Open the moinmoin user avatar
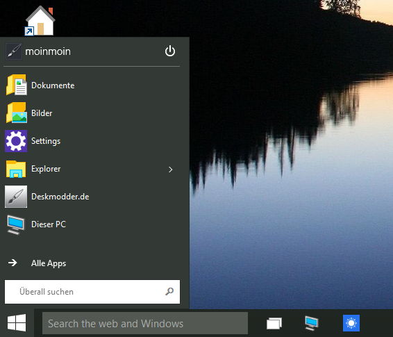Image resolution: width=393 pixels, height=337 pixels. pos(14,51)
